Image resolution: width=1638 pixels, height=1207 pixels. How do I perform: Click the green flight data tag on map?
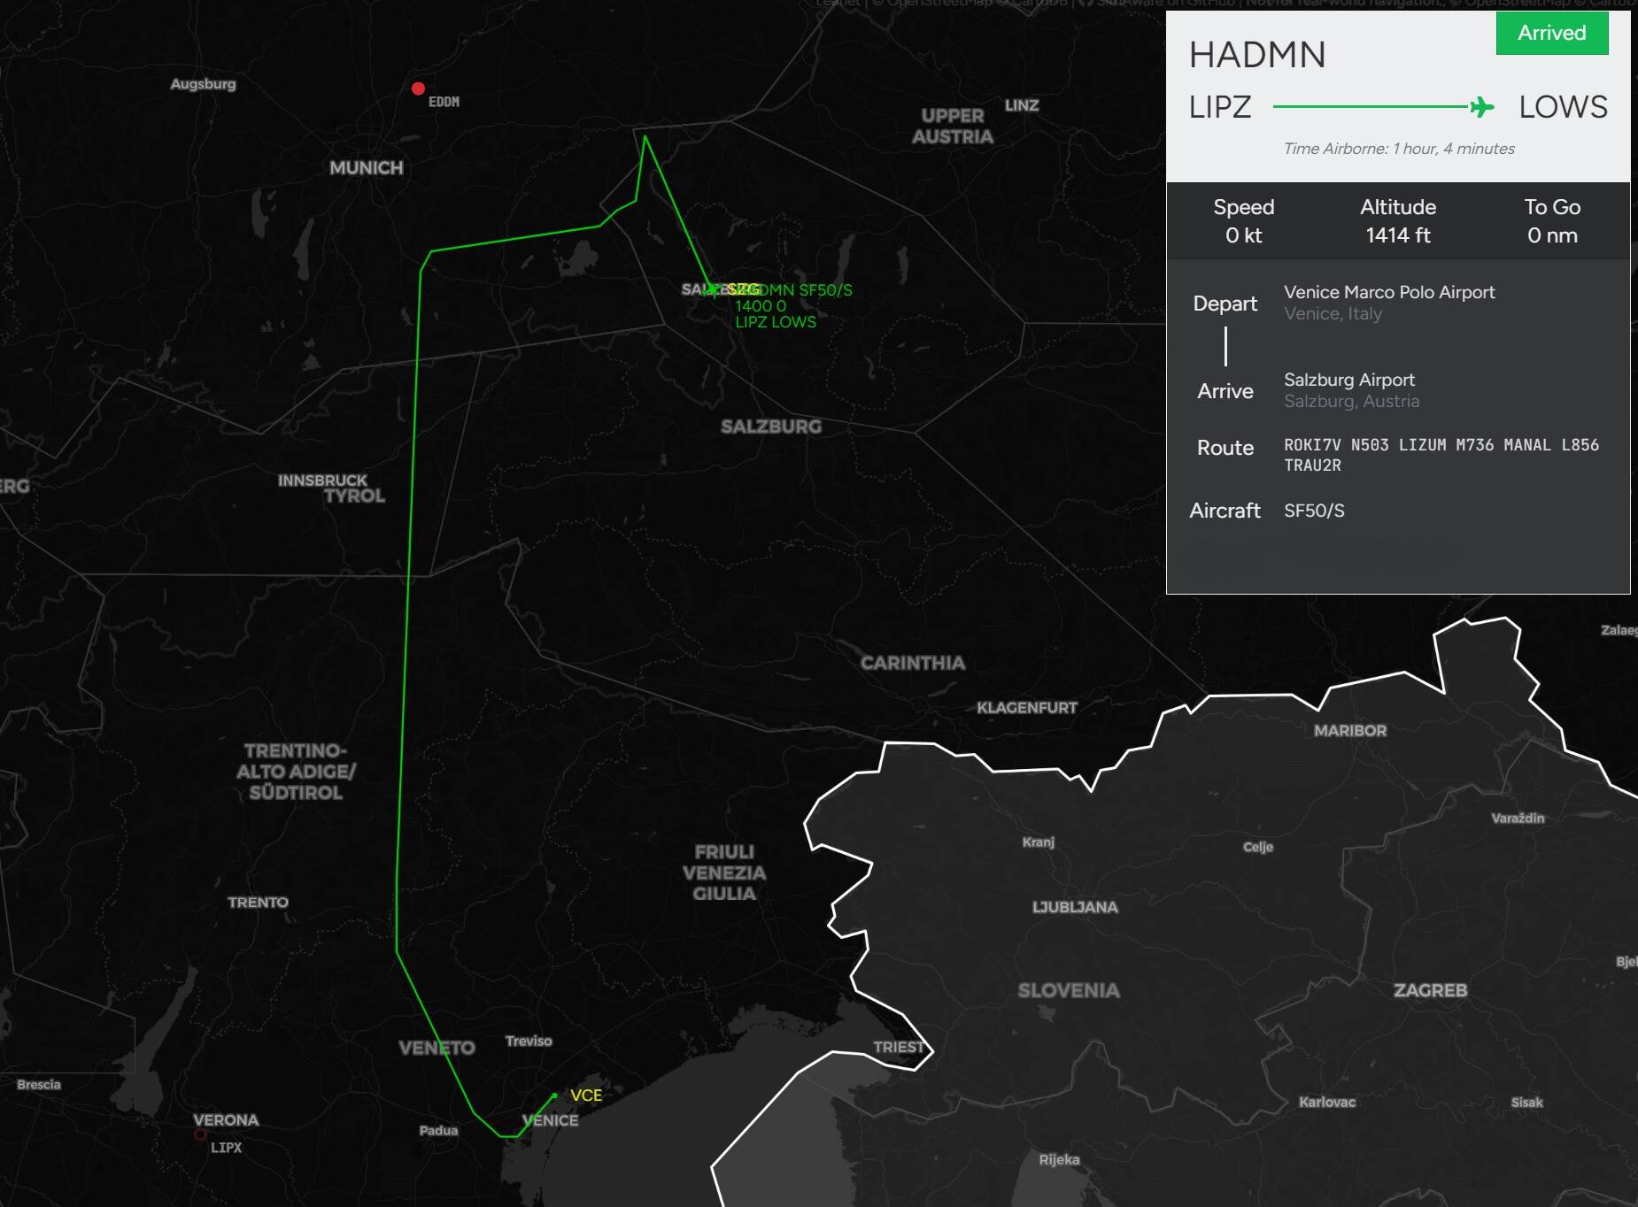coord(792,306)
